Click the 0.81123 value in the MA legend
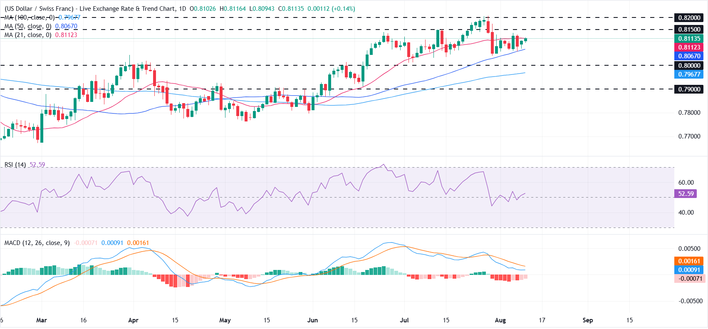The height and width of the screenshot is (329, 708). click(66, 35)
